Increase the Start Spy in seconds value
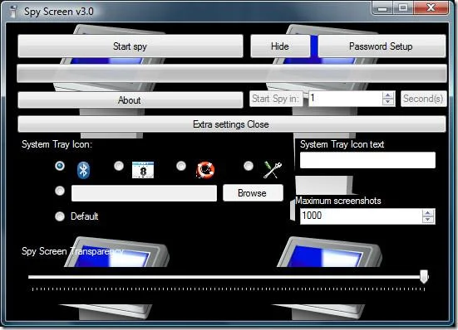Screen dimensions: 458x330 coord(388,95)
